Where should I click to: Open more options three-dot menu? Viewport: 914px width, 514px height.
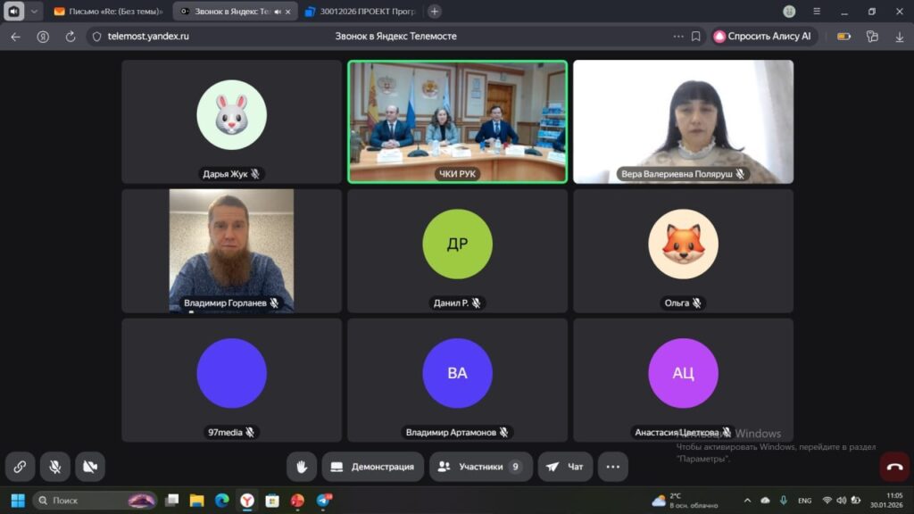coord(612,467)
